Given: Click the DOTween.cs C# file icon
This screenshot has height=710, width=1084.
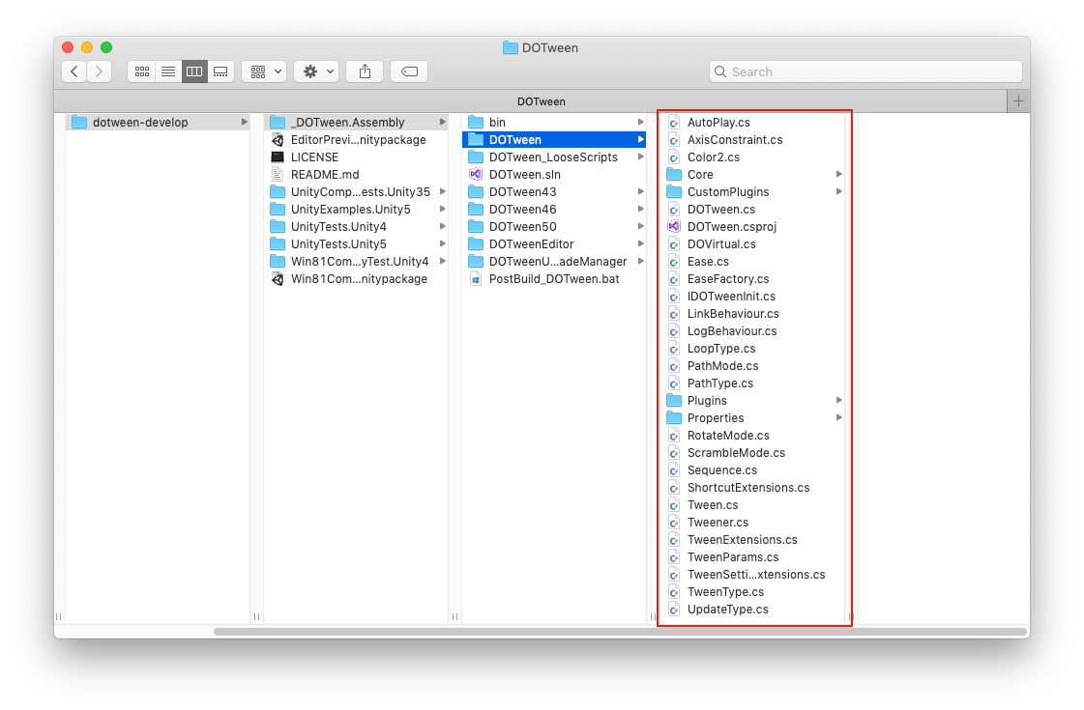Looking at the screenshot, I should click(x=674, y=210).
